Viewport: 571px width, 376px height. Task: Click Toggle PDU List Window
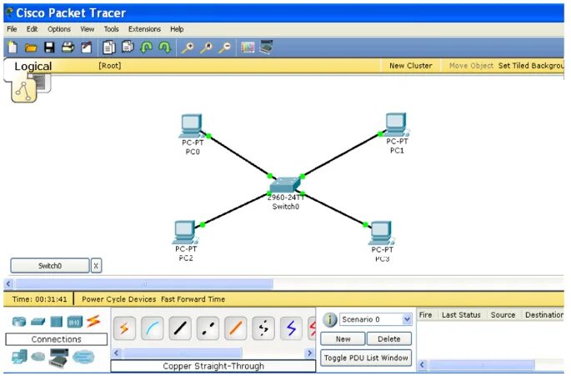(x=366, y=358)
